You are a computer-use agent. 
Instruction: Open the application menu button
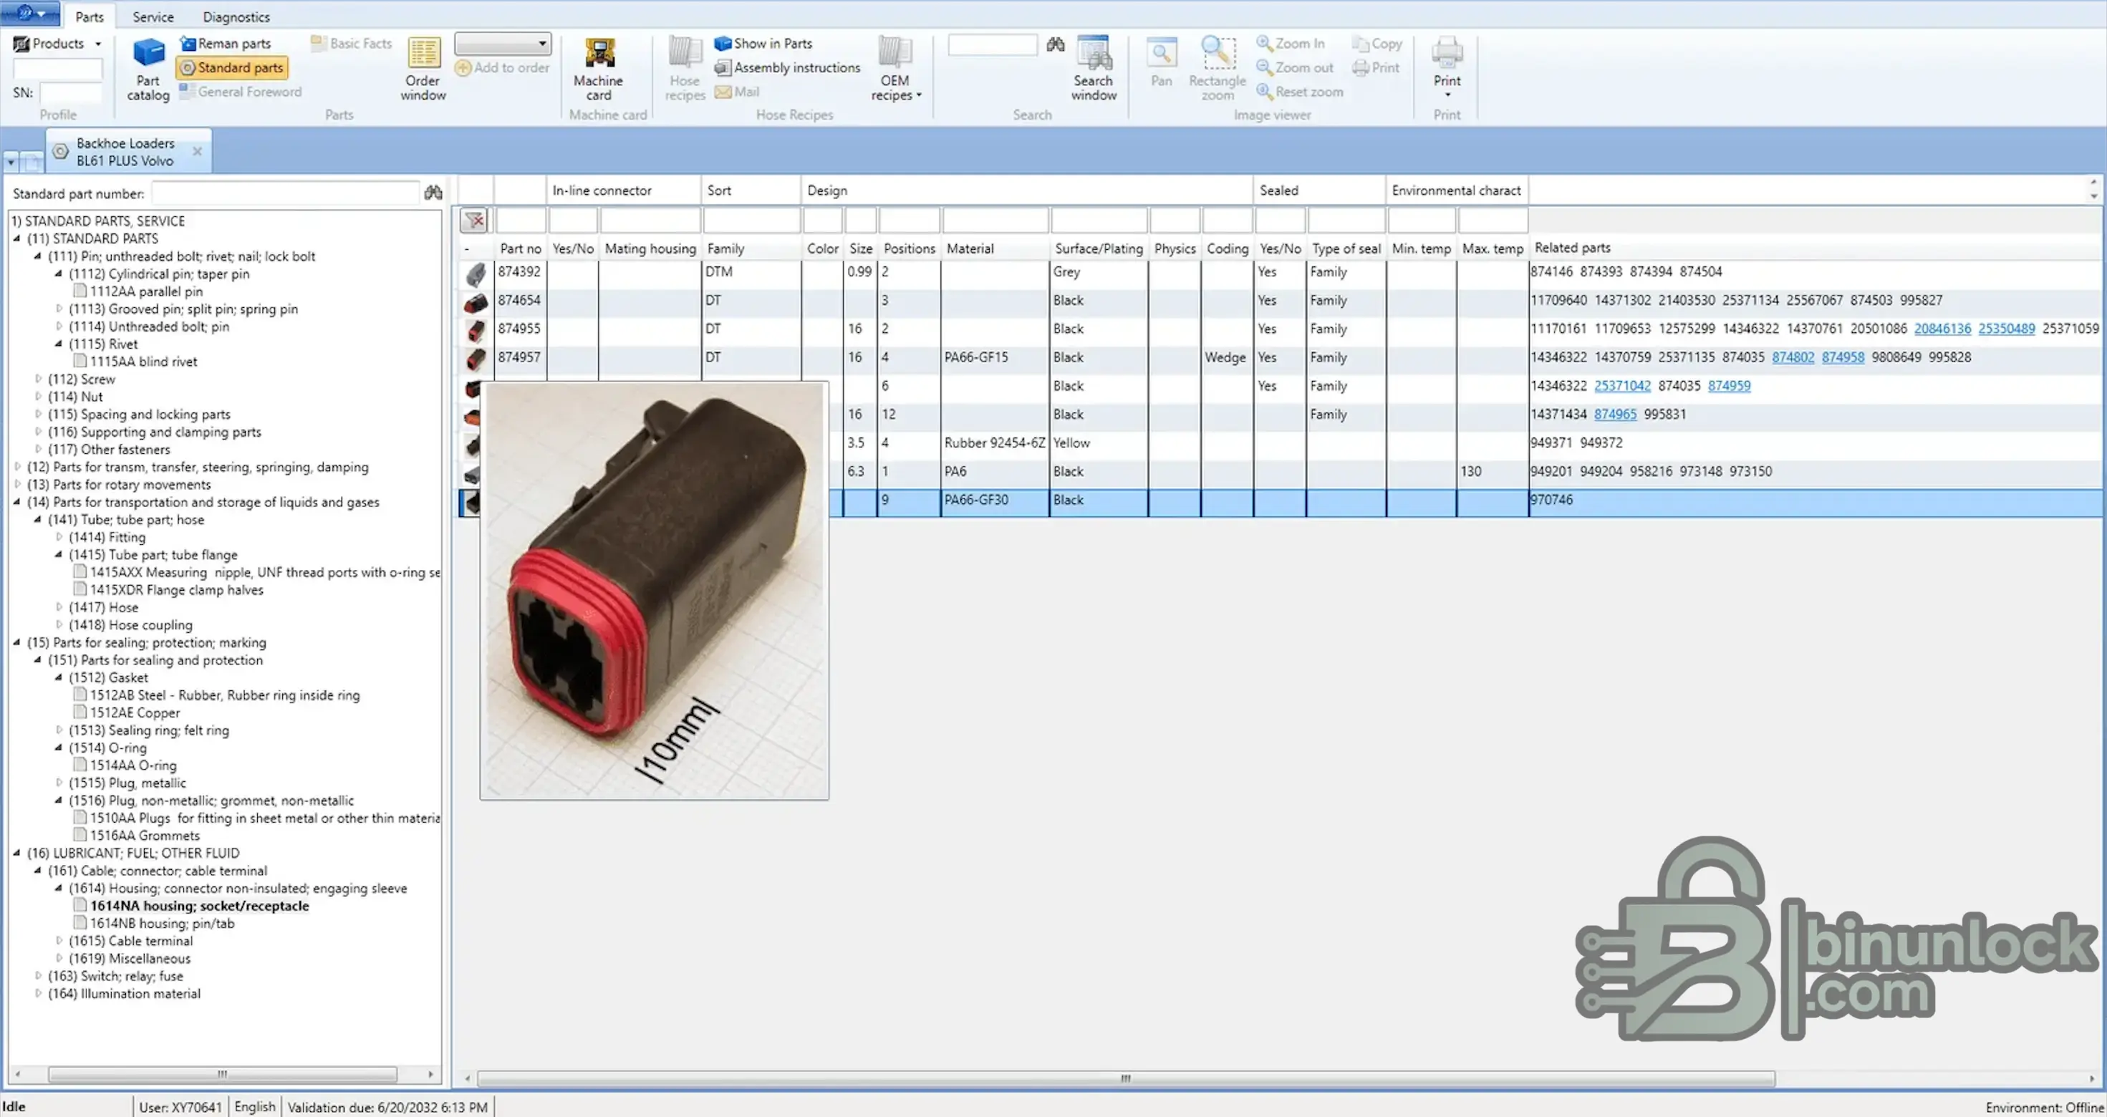click(x=30, y=13)
